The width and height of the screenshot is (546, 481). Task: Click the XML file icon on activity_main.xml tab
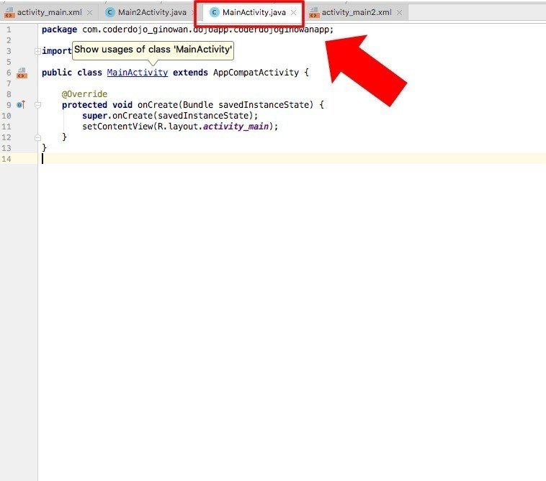pyautogui.click(x=9, y=13)
